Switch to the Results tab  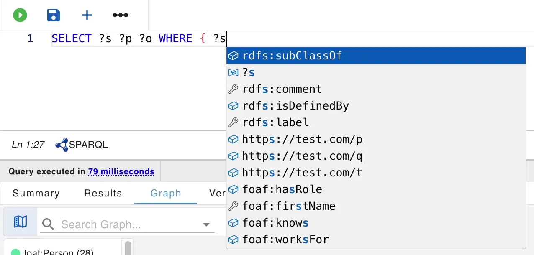pyautogui.click(x=103, y=193)
